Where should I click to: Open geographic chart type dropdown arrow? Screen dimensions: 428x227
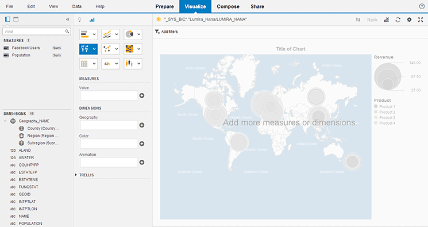94,49
